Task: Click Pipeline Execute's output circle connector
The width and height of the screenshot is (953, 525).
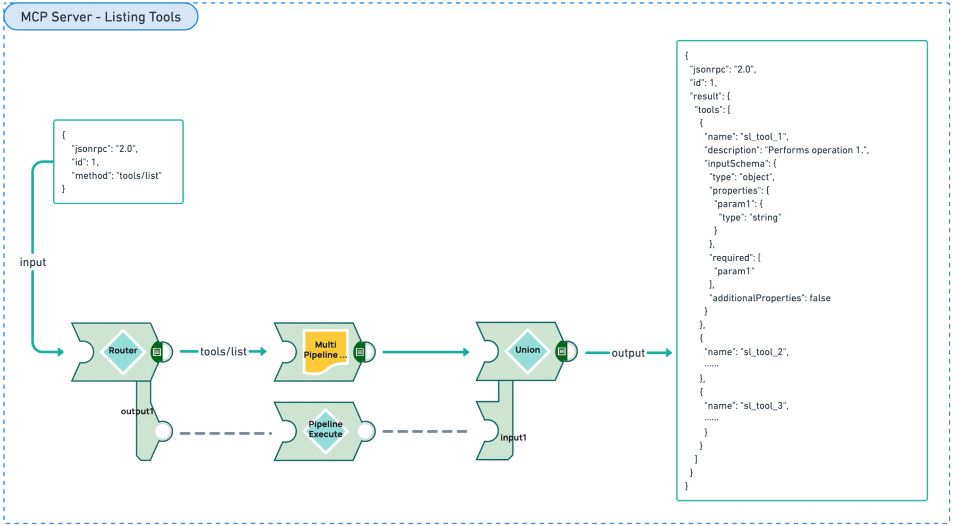Action: tap(365, 431)
